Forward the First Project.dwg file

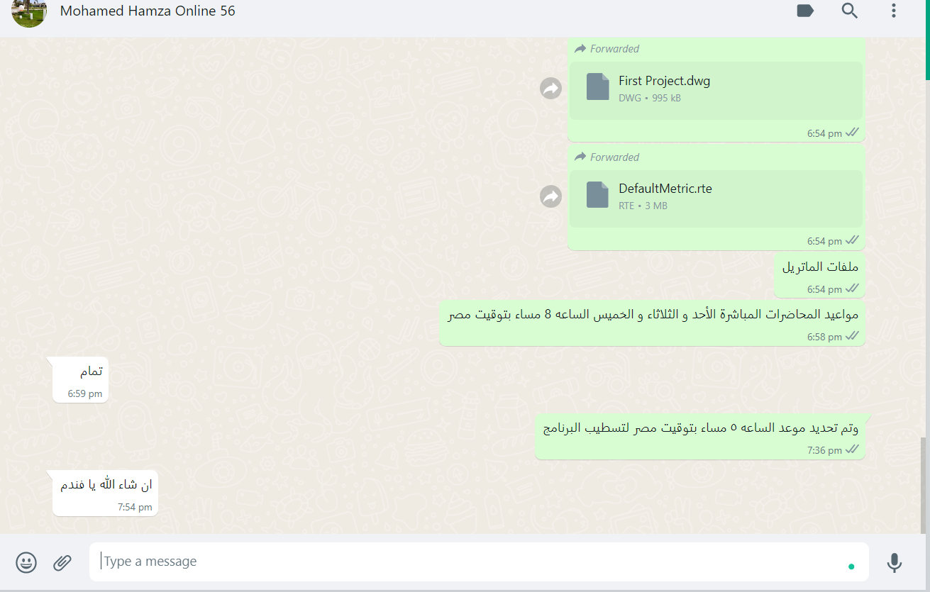(x=551, y=89)
